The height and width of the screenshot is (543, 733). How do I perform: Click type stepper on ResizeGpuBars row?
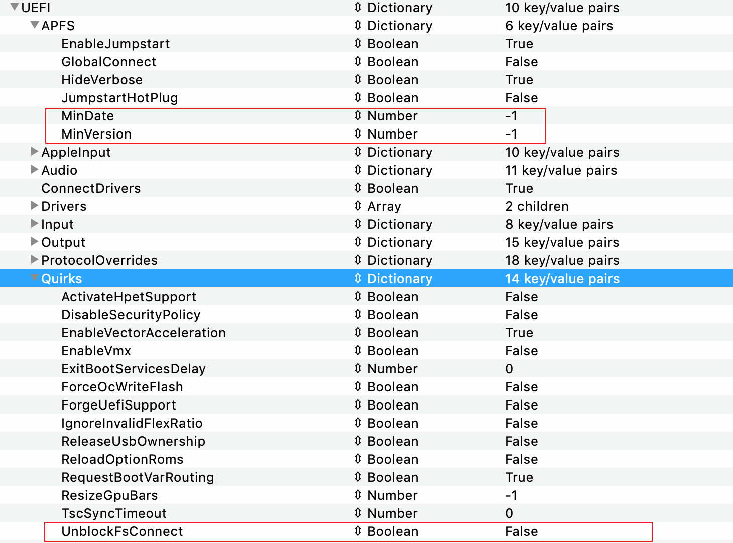coord(357,495)
